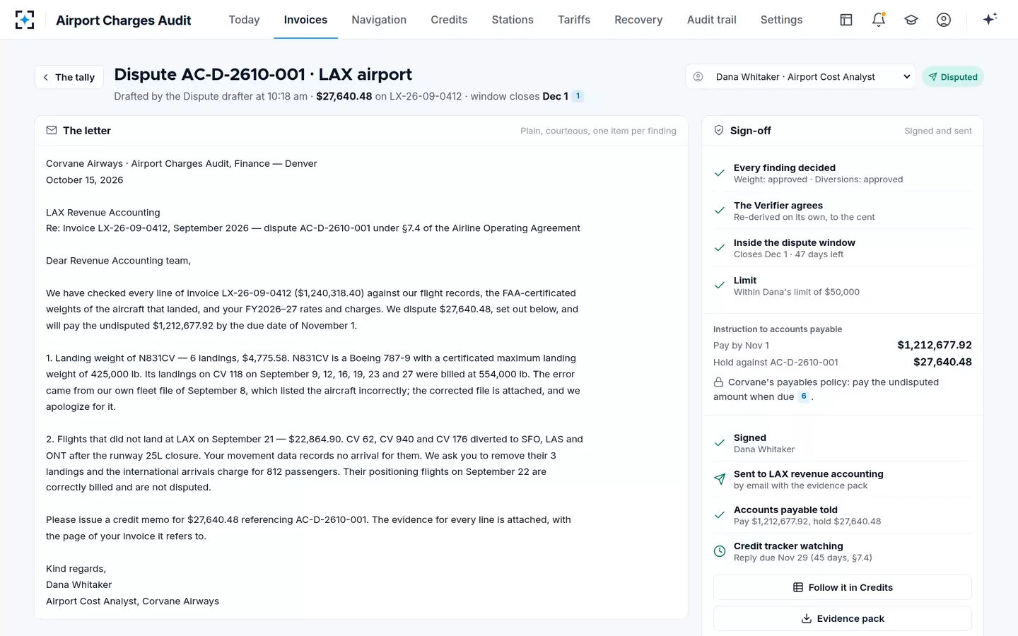Go to the Recovery tab
This screenshot has height=636, width=1018.
638,20
